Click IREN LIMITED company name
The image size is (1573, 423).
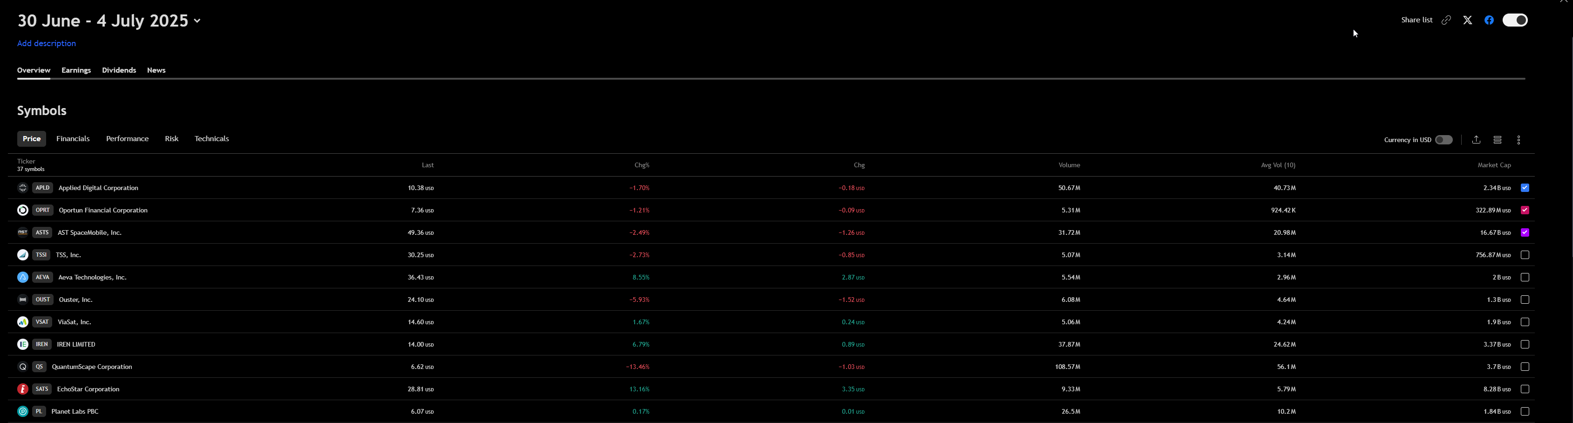click(76, 344)
